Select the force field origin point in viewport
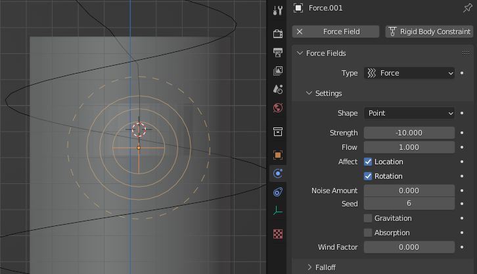 click(x=139, y=148)
